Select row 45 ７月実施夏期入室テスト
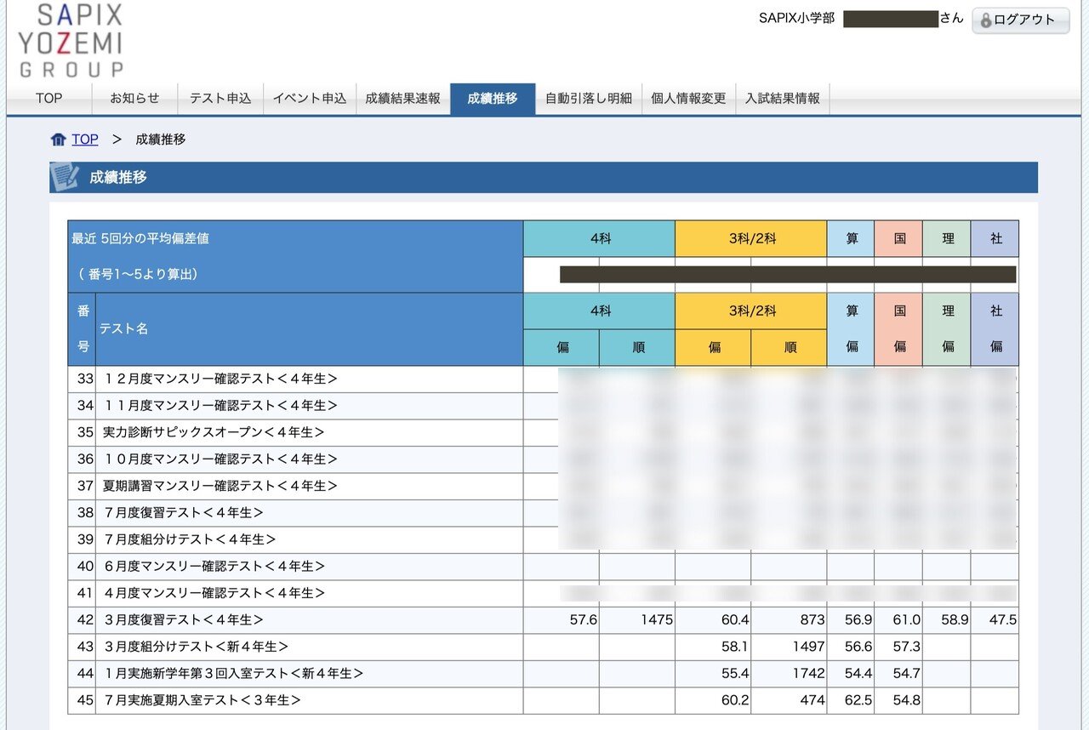 [202, 700]
